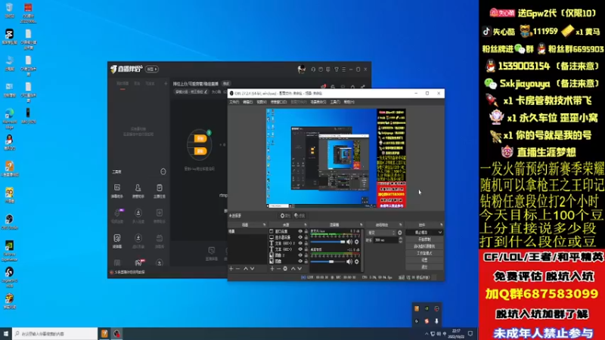This screenshot has width=605, height=340.
Task: Open first toolbox tool in streaming companion
Action: (117, 190)
